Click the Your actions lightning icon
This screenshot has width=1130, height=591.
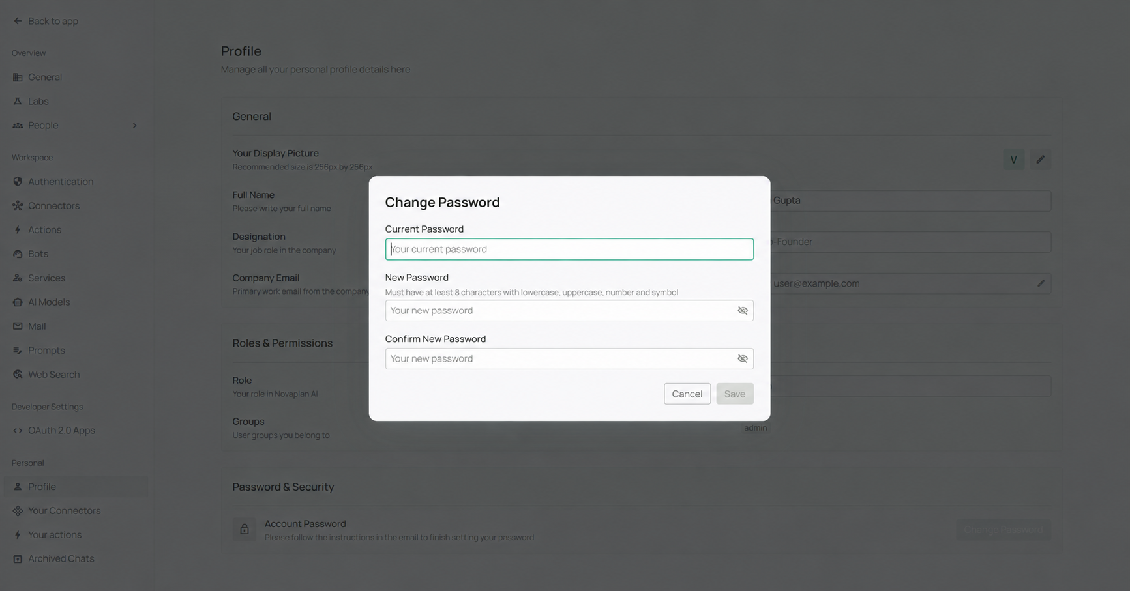[x=18, y=535]
